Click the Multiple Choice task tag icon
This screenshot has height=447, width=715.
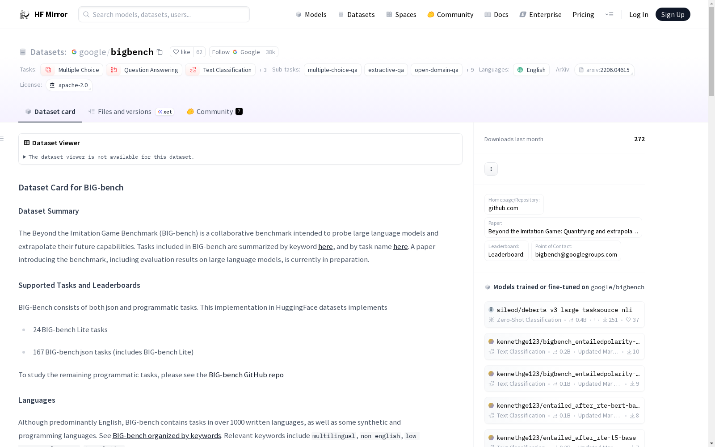click(48, 70)
